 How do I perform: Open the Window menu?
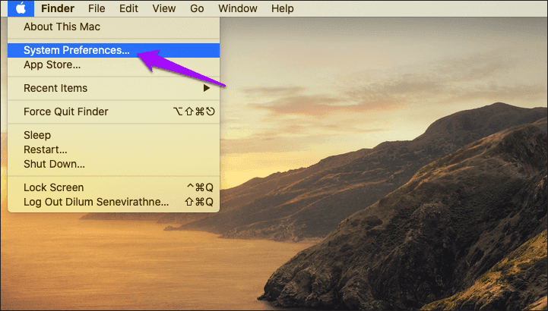pyautogui.click(x=238, y=8)
